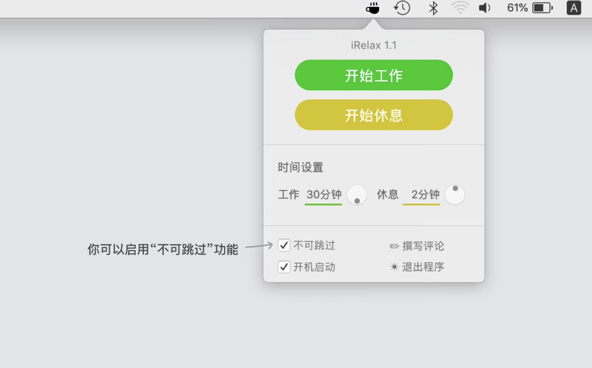Open the battery status icon
Image resolution: width=592 pixels, height=368 pixels.
coord(543,8)
